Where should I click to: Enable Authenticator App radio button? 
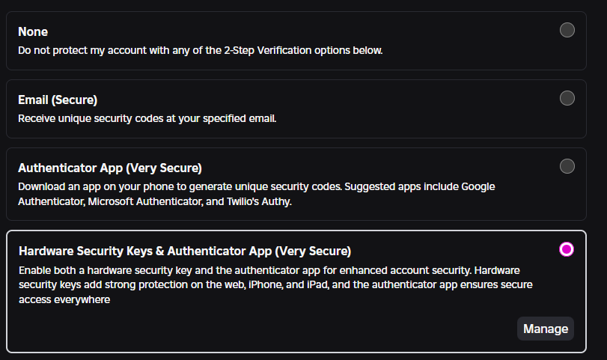567,166
